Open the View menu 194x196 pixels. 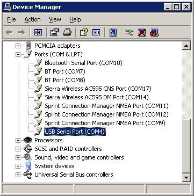[55, 19]
